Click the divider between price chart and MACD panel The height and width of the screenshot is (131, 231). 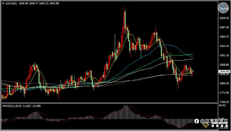click(109, 103)
